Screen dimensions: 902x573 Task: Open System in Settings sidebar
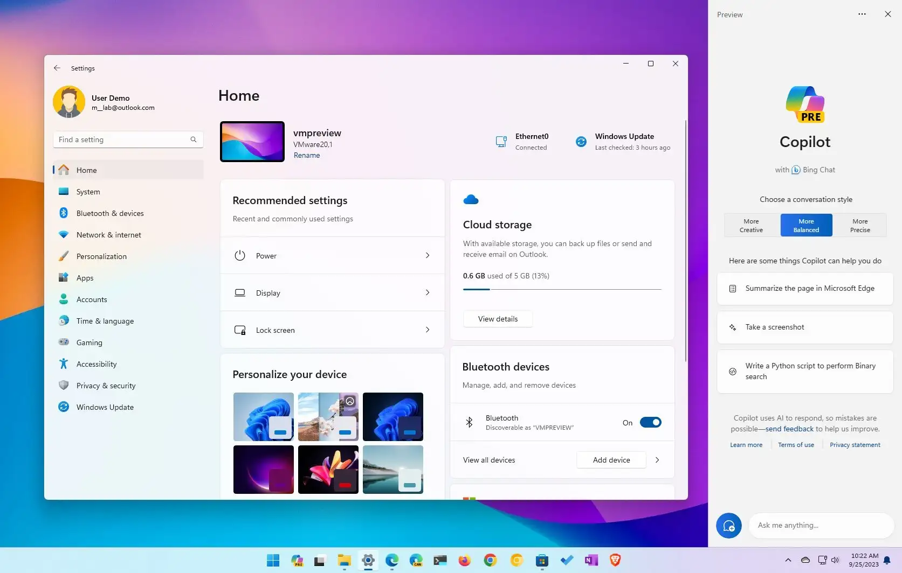(x=128, y=192)
